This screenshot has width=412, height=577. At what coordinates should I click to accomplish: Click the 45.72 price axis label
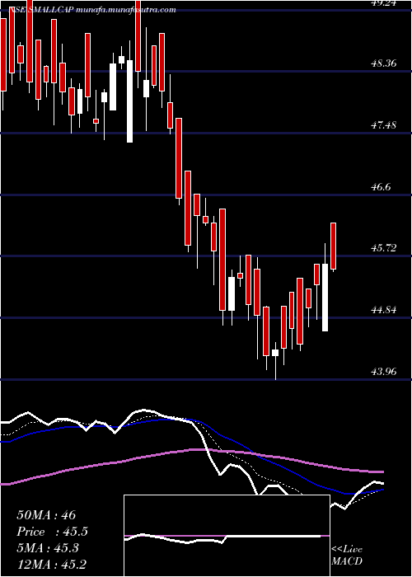tap(384, 248)
